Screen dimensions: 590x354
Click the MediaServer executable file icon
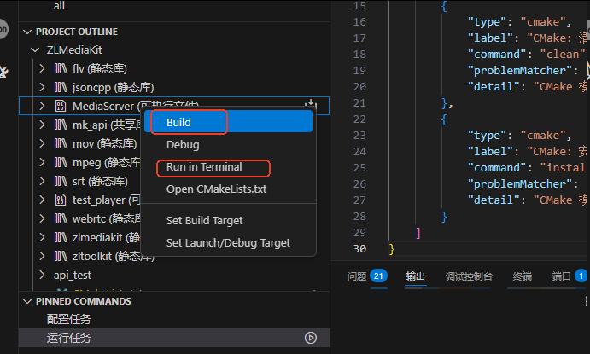click(x=61, y=106)
